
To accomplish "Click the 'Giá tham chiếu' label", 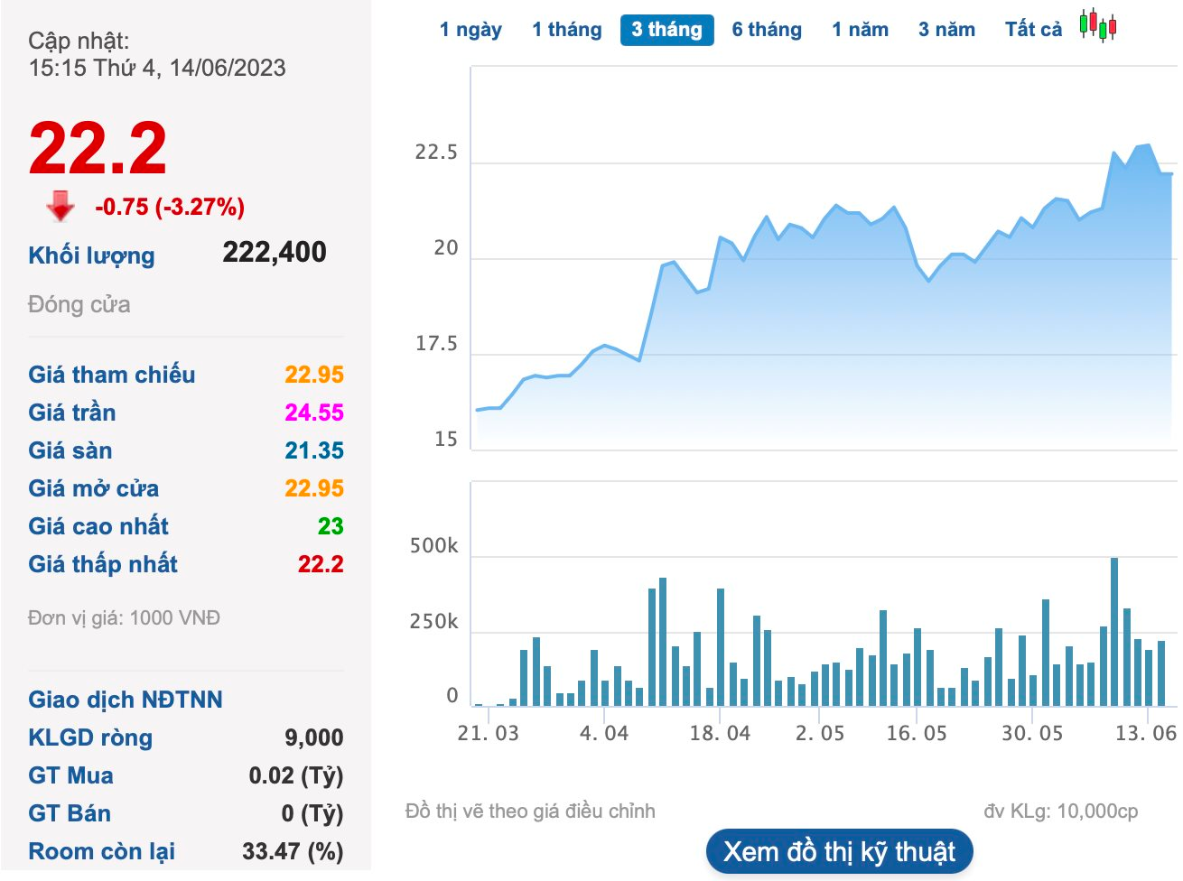I will 112,375.
